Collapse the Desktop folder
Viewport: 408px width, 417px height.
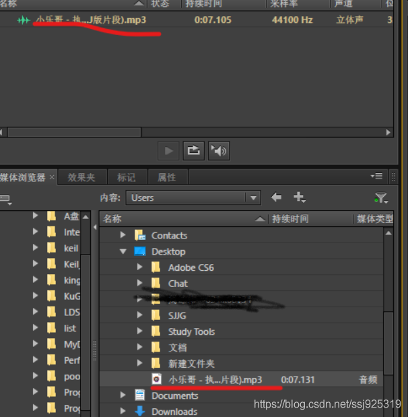pyautogui.click(x=123, y=251)
